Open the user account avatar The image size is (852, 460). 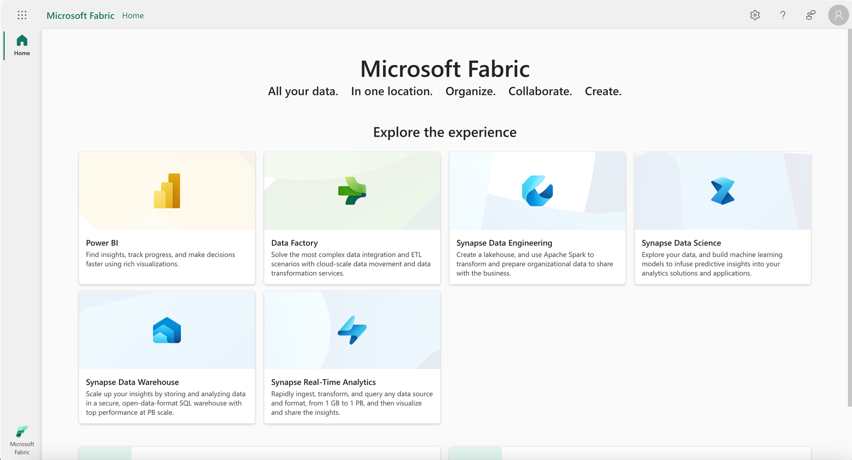pyautogui.click(x=838, y=15)
